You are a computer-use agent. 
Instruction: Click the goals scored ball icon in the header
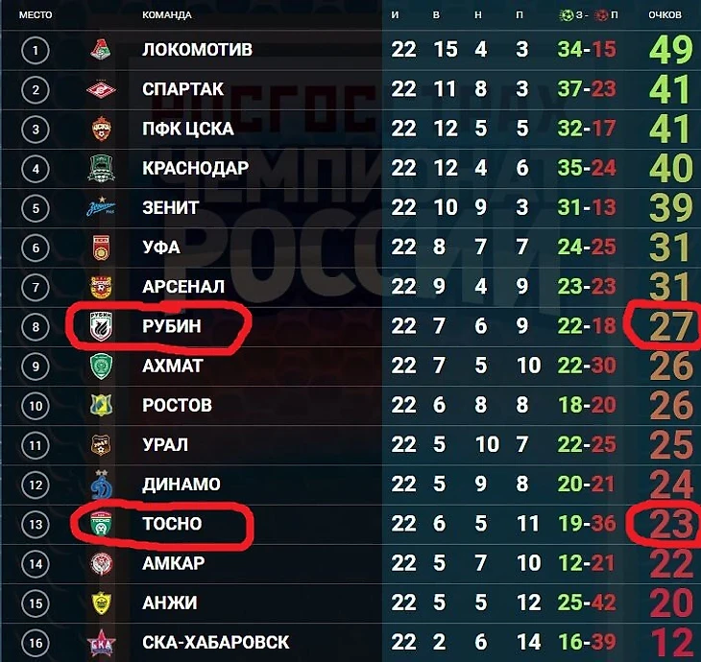click(x=566, y=14)
